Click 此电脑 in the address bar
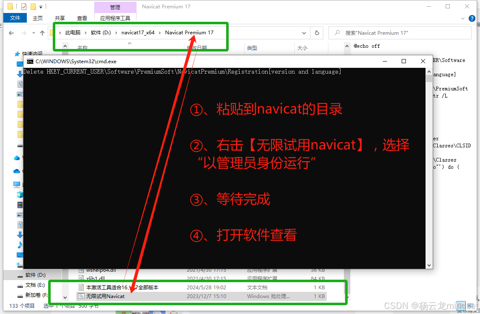This screenshot has height=314, width=480. tap(72, 32)
